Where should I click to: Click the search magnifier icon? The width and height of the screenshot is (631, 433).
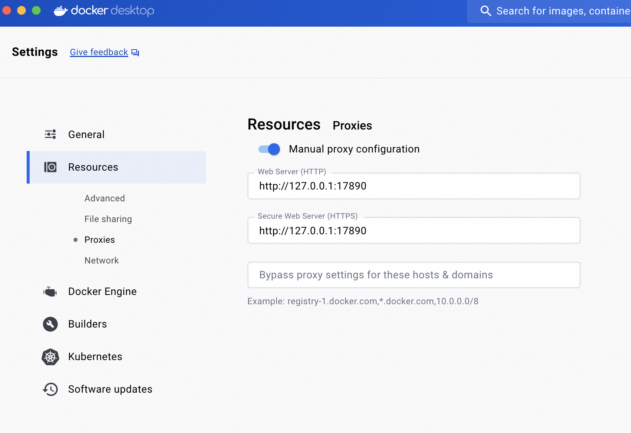click(x=485, y=11)
